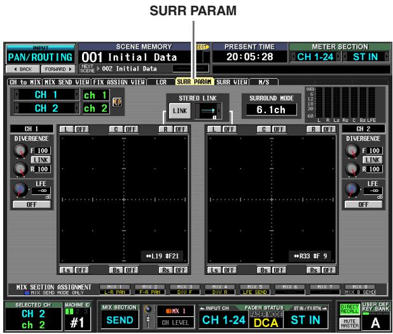Open the MIX SEND VIEW tab
Screen dimensions: 393x334
tap(67, 82)
